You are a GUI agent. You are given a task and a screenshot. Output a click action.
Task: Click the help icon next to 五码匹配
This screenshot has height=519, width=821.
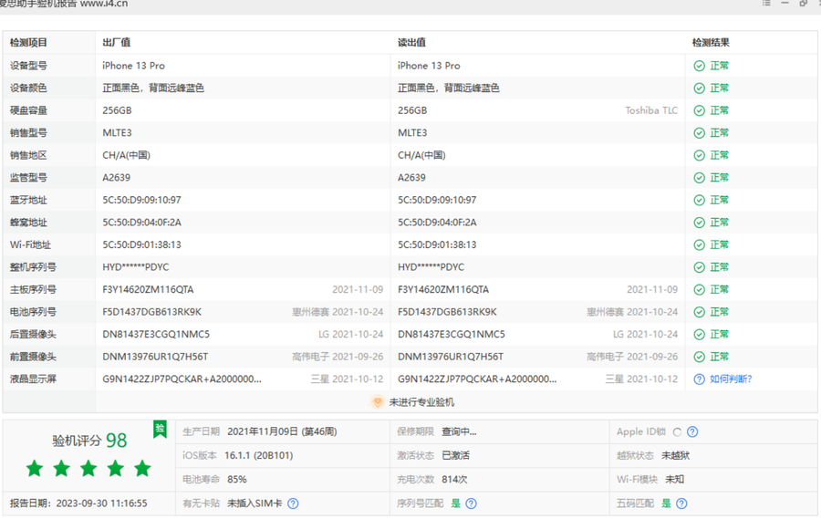[681, 503]
